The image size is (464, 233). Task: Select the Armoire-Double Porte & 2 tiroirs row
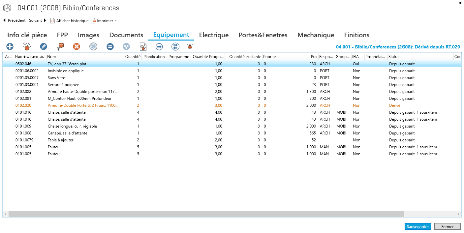(83, 105)
